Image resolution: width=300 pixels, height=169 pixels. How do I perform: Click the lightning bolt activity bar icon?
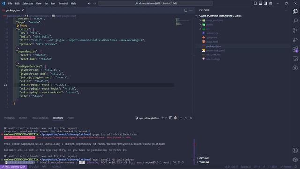tap(295, 68)
